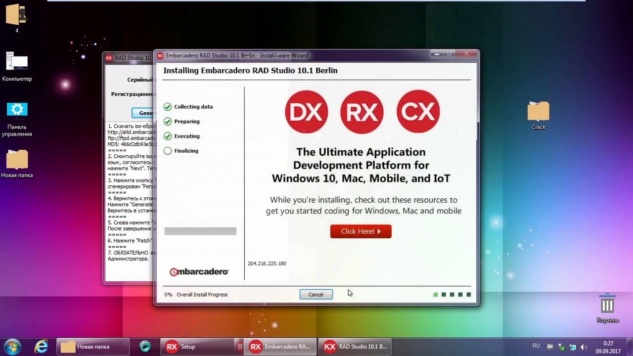Switch to RAD Studio 10.1 B... taskbar item
Viewport: 633px width, 356px height.
(x=355, y=347)
